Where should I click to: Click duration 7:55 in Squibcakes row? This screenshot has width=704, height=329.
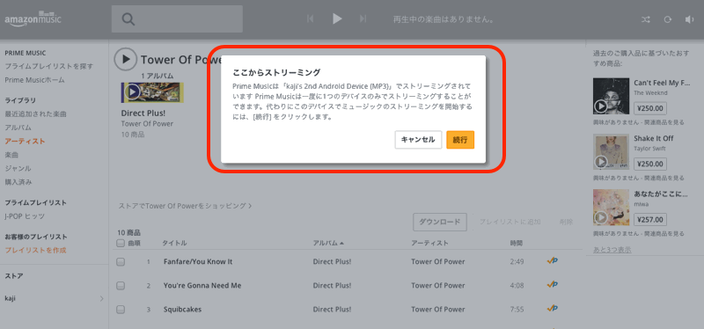coord(517,309)
